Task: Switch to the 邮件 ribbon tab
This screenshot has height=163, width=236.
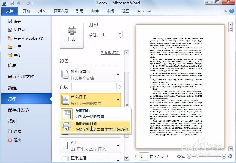Action: coord(95,11)
